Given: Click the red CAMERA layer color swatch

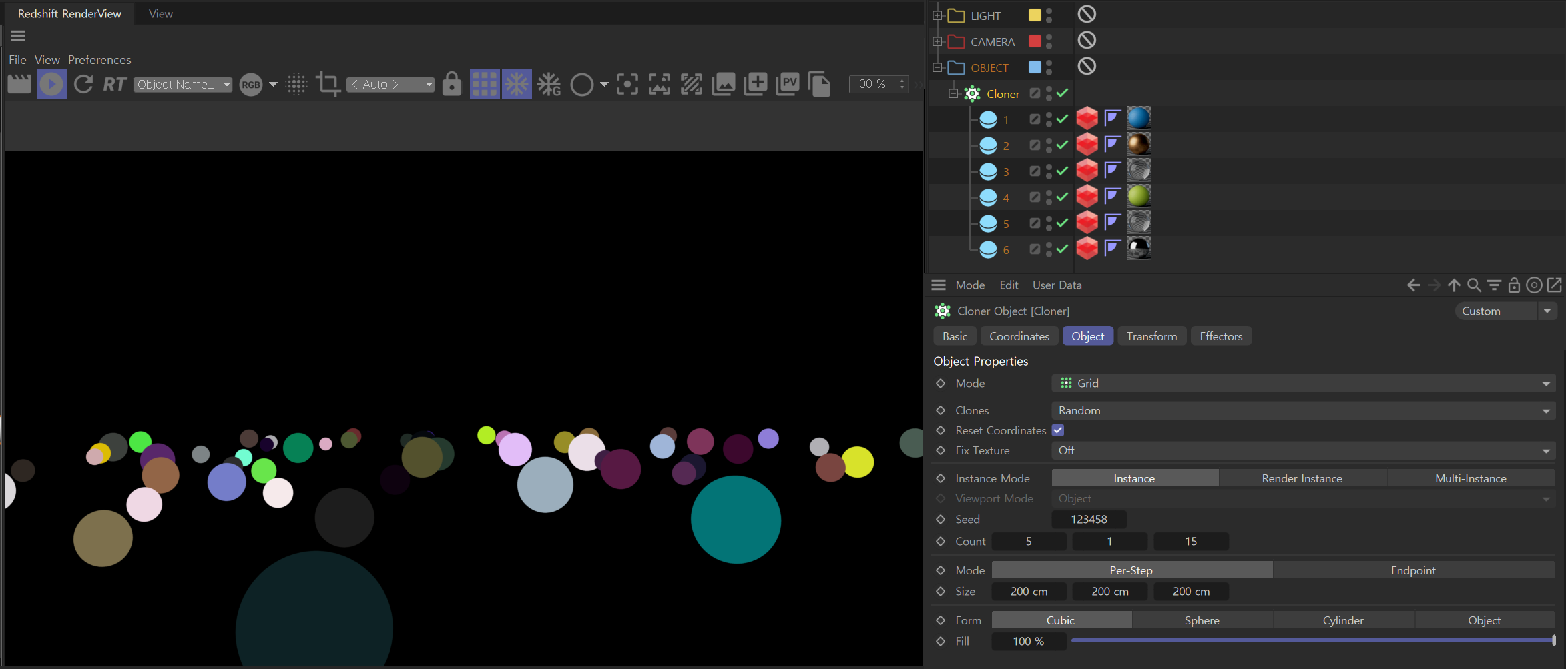Looking at the screenshot, I should (x=1035, y=41).
